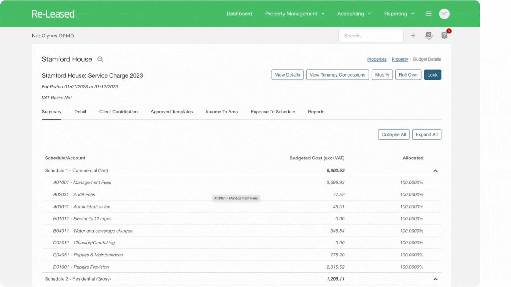Click the Lock button
The height and width of the screenshot is (287, 511).
pos(432,75)
